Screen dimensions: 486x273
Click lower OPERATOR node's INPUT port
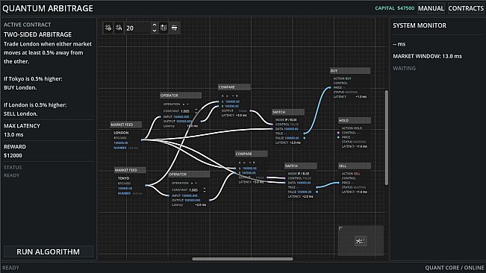(x=169, y=195)
